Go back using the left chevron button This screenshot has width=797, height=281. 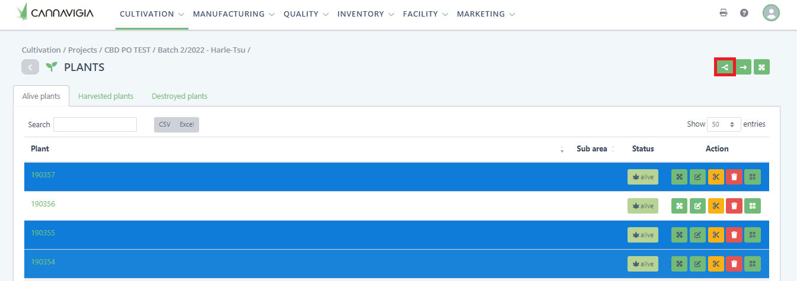(30, 67)
